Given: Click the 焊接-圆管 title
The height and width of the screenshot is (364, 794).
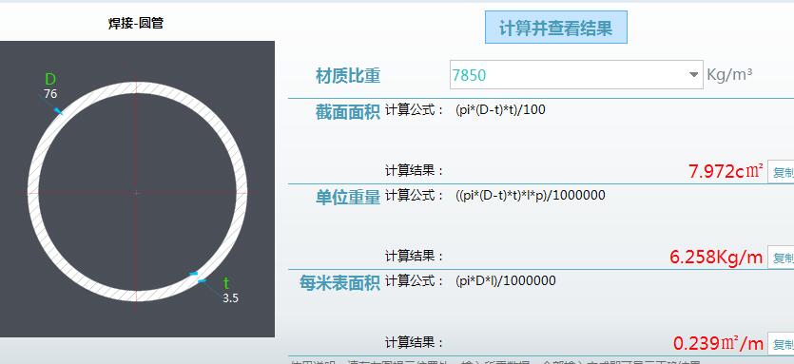Looking at the screenshot, I should (136, 23).
